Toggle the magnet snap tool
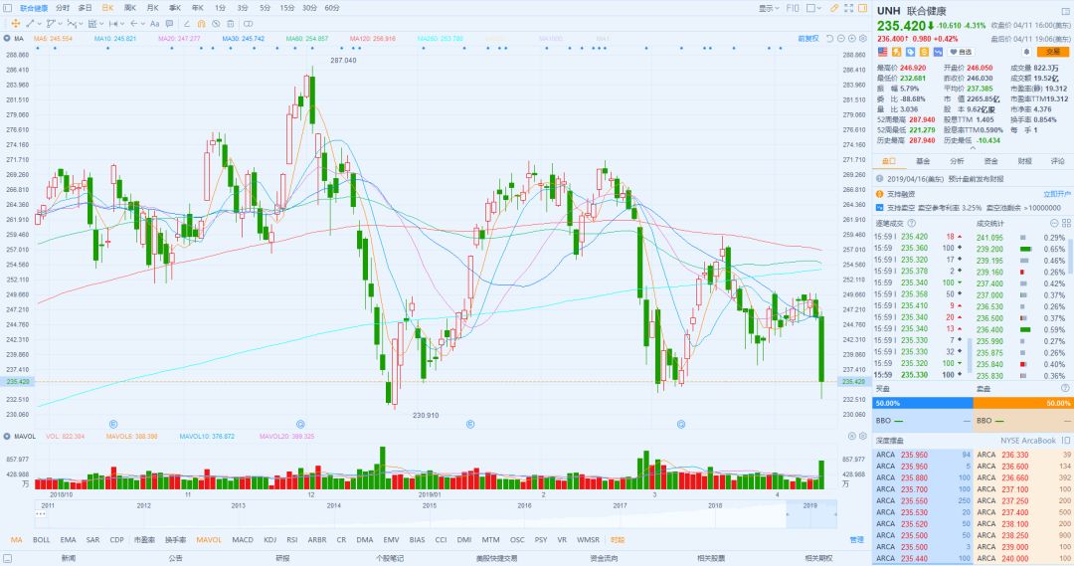The width and height of the screenshot is (1074, 566). click(x=201, y=23)
